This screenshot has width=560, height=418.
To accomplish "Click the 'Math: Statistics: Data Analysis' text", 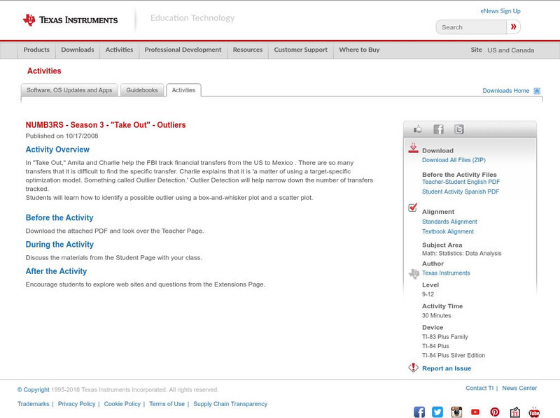I will [462, 253].
